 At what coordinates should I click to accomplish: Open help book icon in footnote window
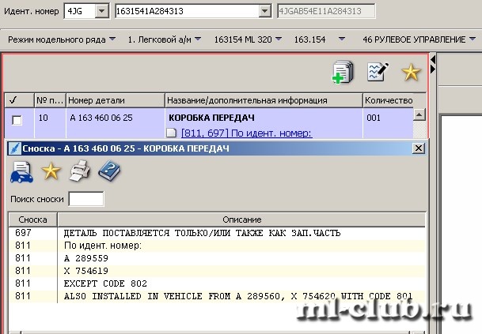click(x=109, y=171)
